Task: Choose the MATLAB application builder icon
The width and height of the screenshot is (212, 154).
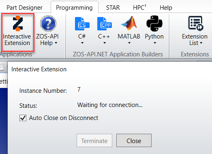Action: coord(129,23)
